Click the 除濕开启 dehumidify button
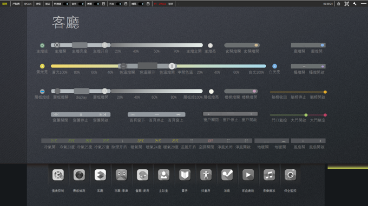Screen dimensions: 368x206 point(122,141)
